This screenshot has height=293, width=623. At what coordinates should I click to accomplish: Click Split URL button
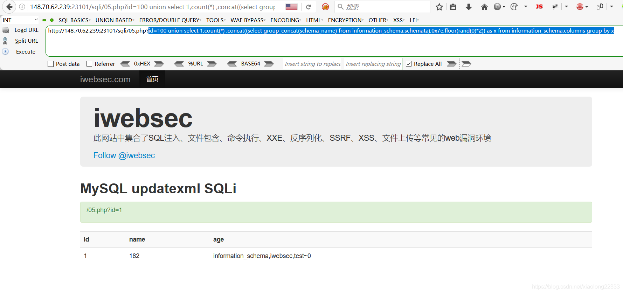[x=26, y=41]
